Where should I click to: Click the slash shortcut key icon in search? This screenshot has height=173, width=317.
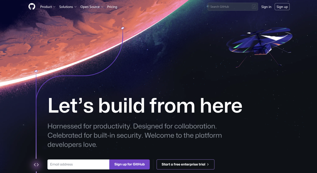tap(254, 7)
